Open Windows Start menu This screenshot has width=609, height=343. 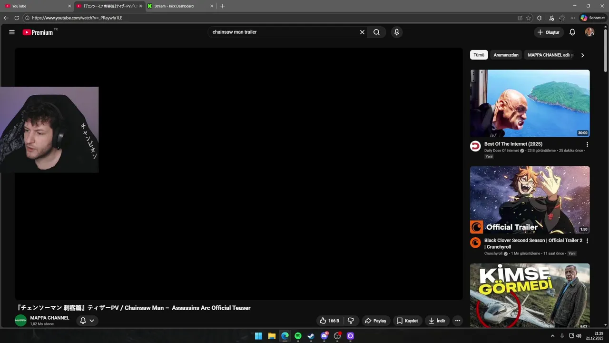[258, 336]
